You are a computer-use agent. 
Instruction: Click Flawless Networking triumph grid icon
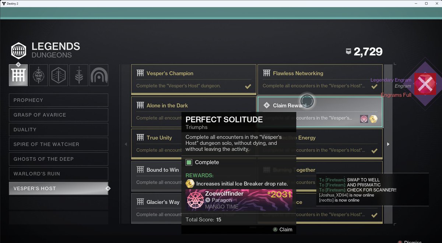tap(266, 73)
